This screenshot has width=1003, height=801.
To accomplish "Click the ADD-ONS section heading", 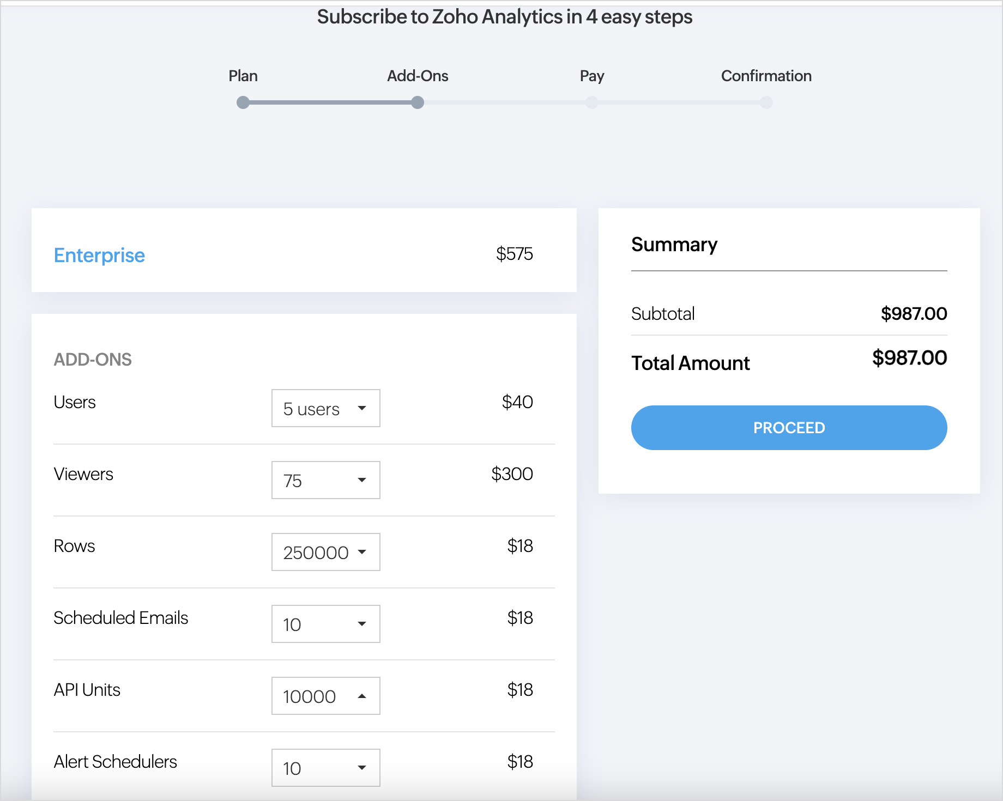I will pyautogui.click(x=93, y=360).
